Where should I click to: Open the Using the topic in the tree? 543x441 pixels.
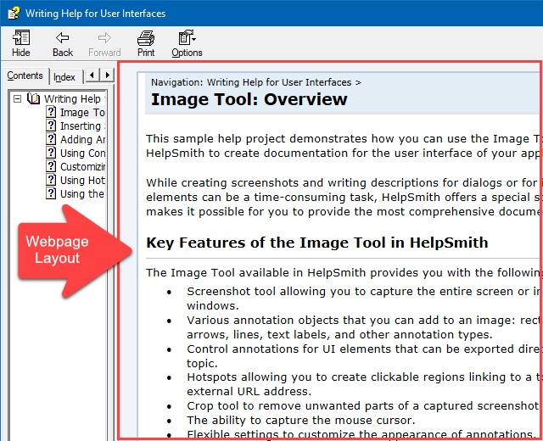(x=81, y=193)
